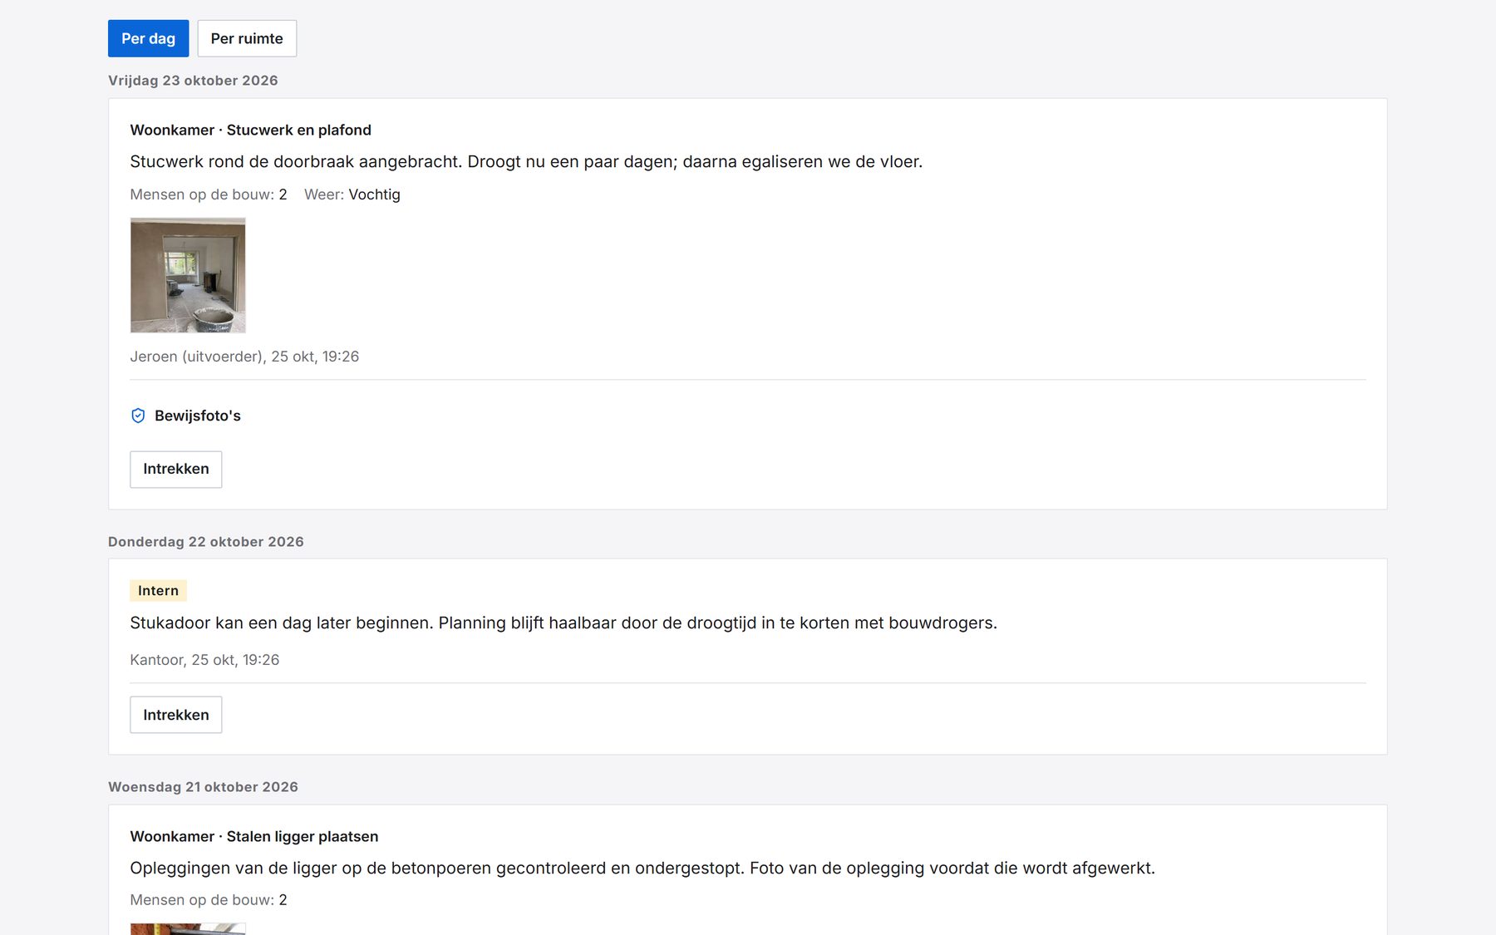Select the Donderdag 22 oktober 2026 date header
Screen dimensions: 1496x935
206,542
